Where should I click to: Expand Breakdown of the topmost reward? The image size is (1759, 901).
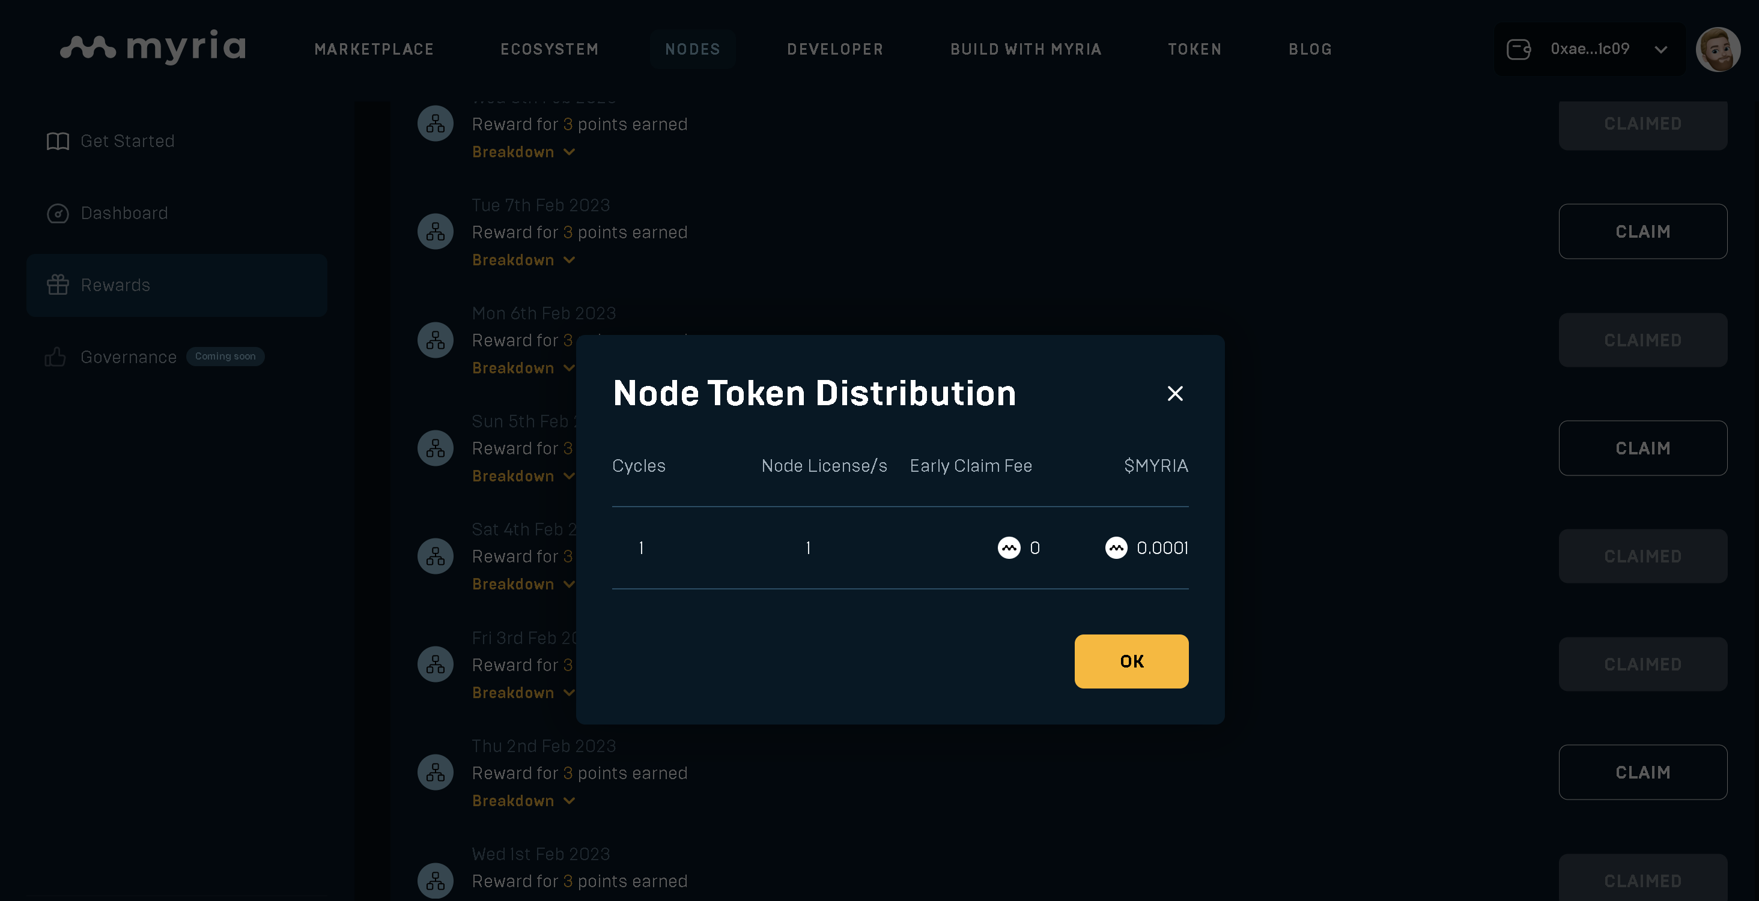[524, 152]
